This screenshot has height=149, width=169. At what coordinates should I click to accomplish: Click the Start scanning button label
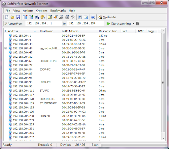tap(121, 24)
